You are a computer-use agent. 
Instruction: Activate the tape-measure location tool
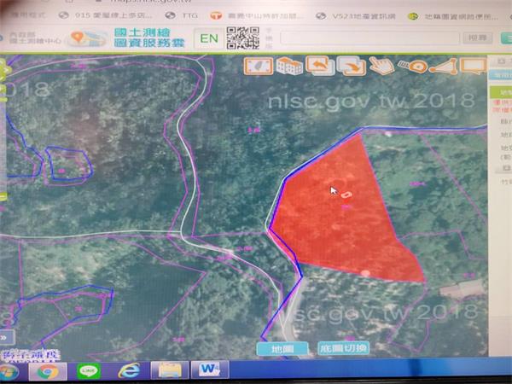[412, 67]
